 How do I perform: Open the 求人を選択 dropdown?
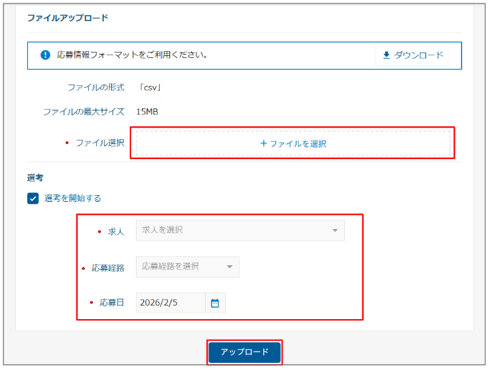tap(232, 231)
